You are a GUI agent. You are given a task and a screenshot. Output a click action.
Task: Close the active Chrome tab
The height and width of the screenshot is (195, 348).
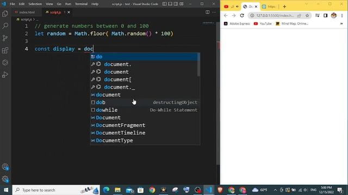pyautogui.click(x=256, y=6)
